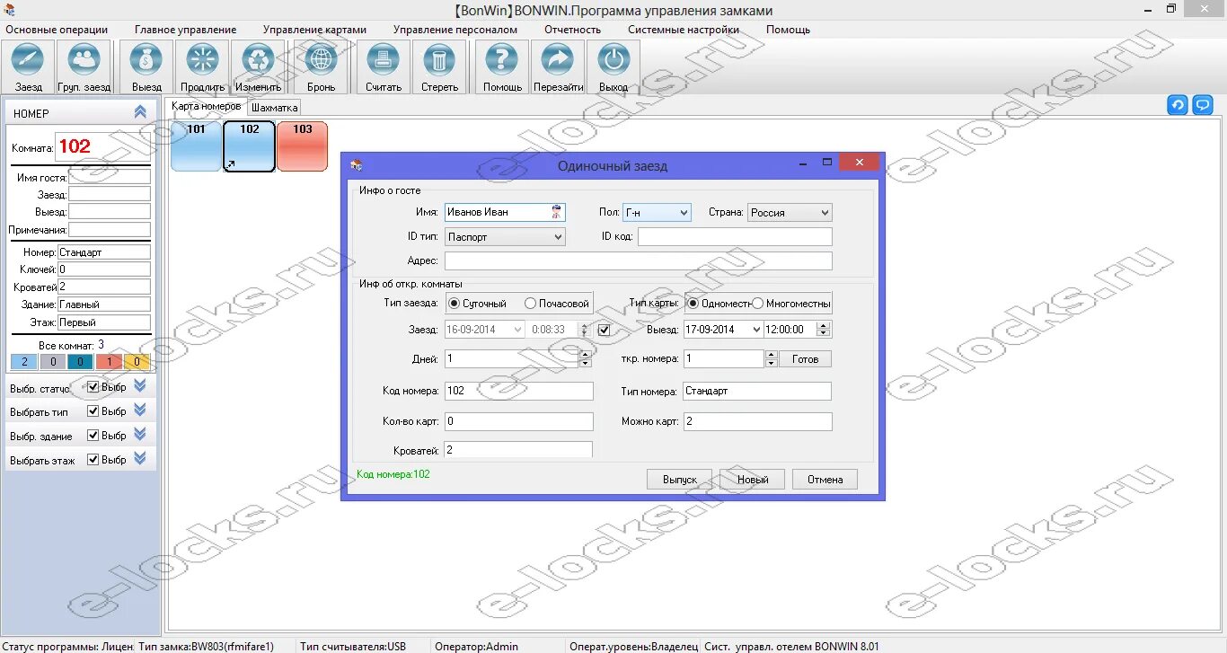Click the blue refresh icon above the room map
This screenshot has width=1227, height=653.
(1177, 105)
